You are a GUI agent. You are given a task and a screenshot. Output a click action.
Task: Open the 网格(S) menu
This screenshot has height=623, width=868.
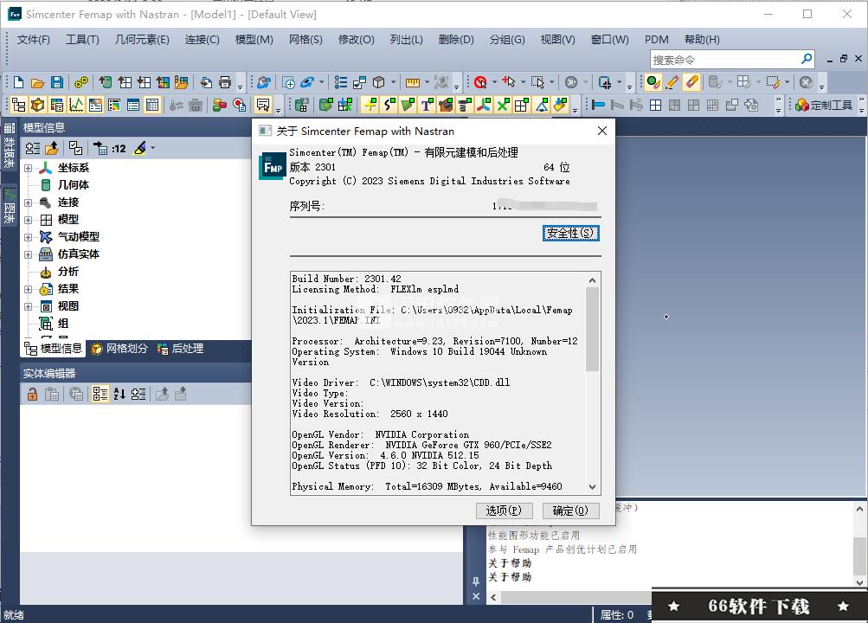tap(305, 40)
